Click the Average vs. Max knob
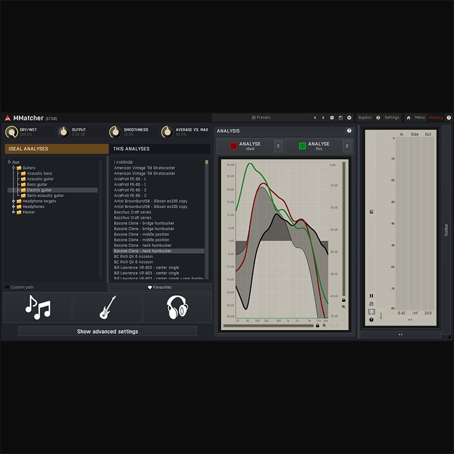Screen dimensions: 454x454 (167, 132)
